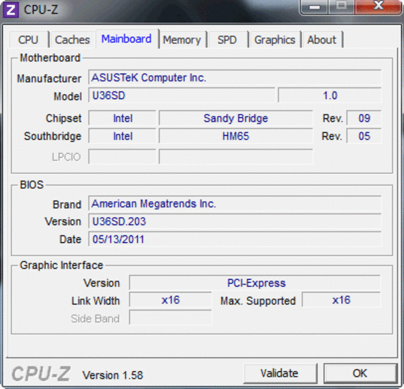Click the empty LPCIO model field
Image resolution: width=404 pixels, height=389 pixels.
(x=236, y=156)
